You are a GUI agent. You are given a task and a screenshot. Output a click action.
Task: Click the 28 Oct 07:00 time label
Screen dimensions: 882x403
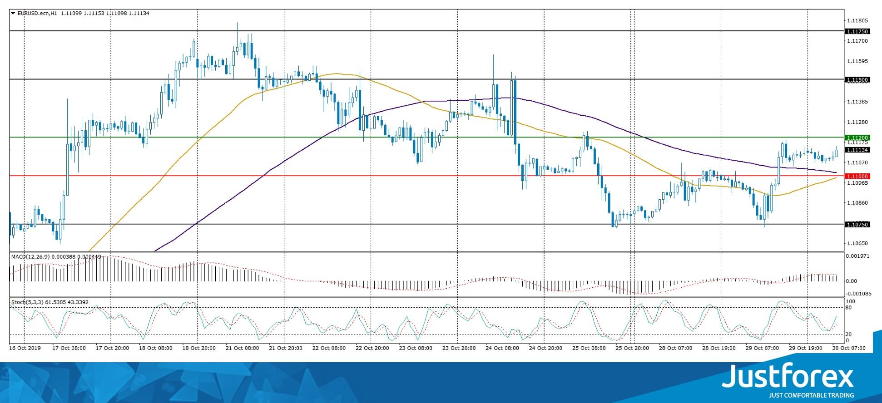point(676,348)
